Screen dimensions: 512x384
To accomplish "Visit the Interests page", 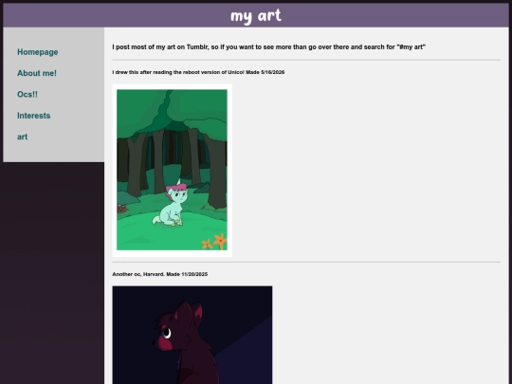I will pyautogui.click(x=33, y=116).
